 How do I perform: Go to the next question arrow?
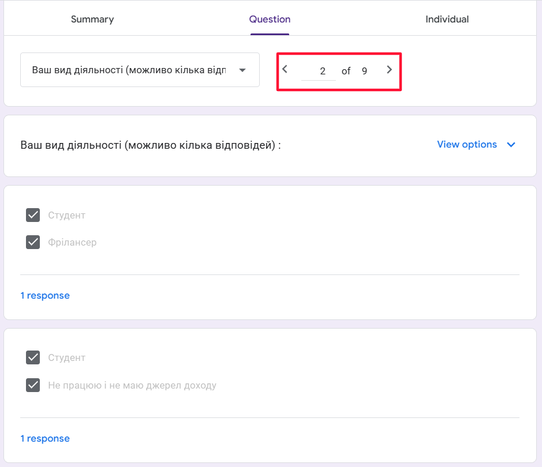tap(389, 70)
